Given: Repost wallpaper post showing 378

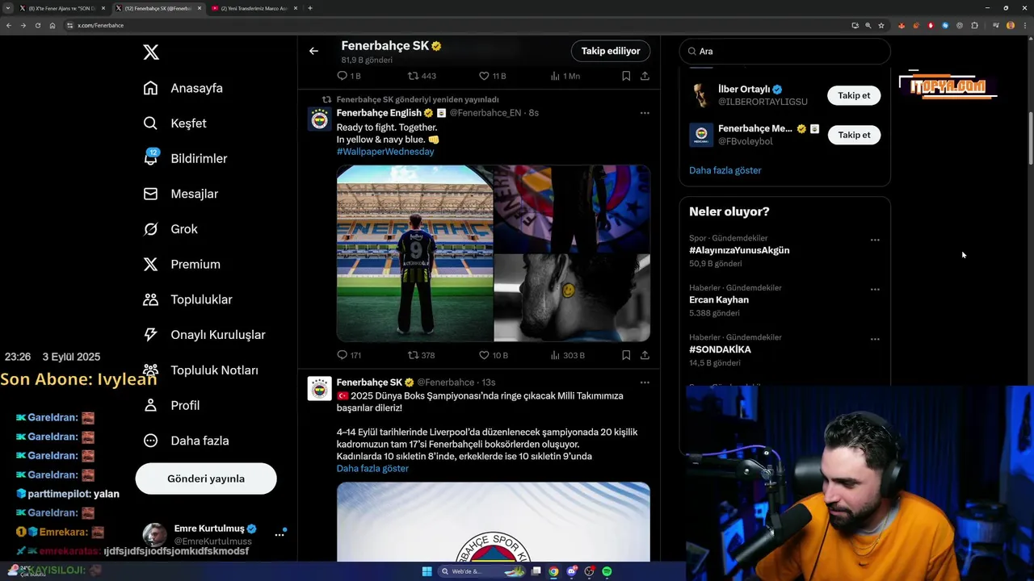Looking at the screenshot, I should pos(413,355).
